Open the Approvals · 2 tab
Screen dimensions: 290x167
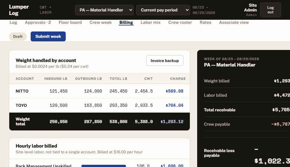tap(38, 23)
